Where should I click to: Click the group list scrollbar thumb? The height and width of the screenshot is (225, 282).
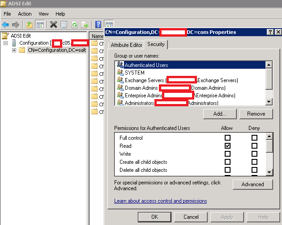(x=269, y=79)
